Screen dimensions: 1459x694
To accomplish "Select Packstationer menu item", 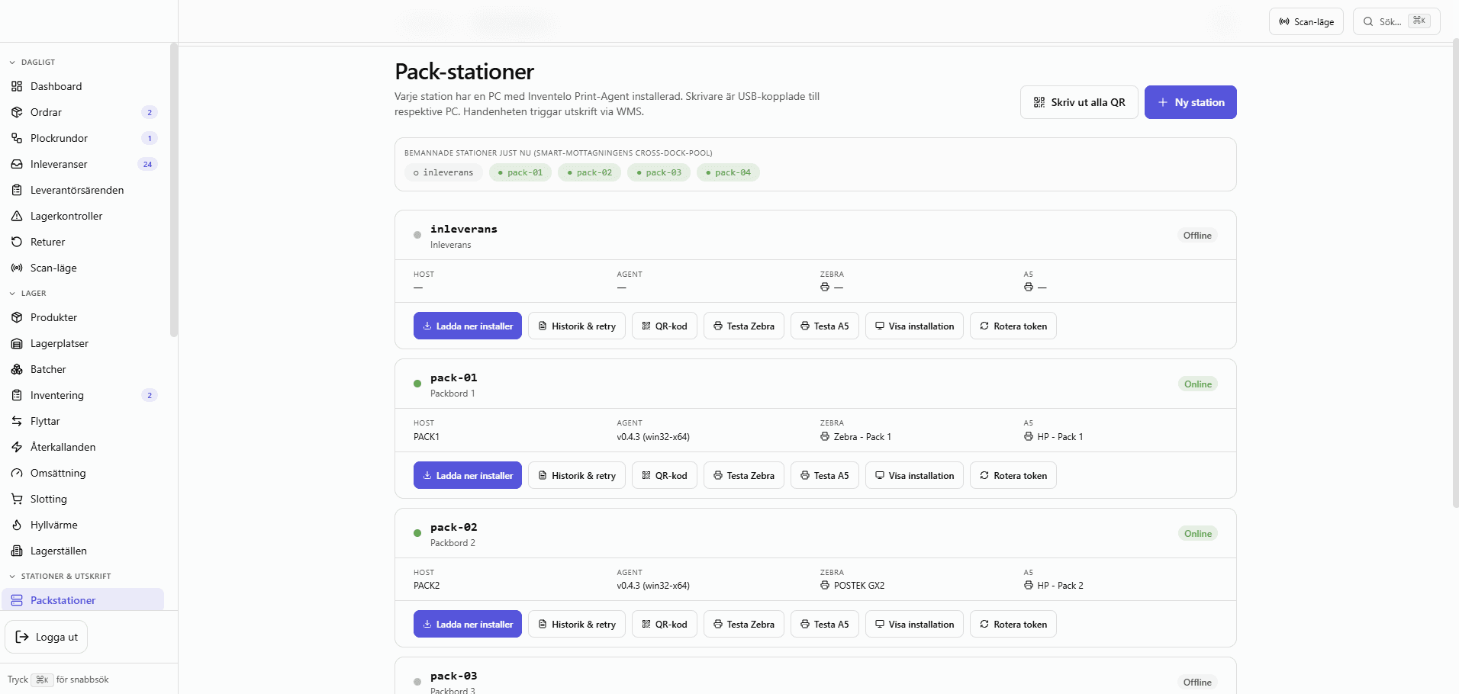I will 82,599.
